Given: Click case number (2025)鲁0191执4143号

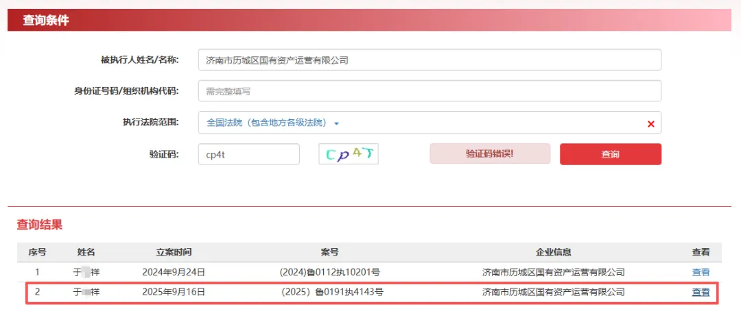Looking at the screenshot, I should tap(332, 293).
